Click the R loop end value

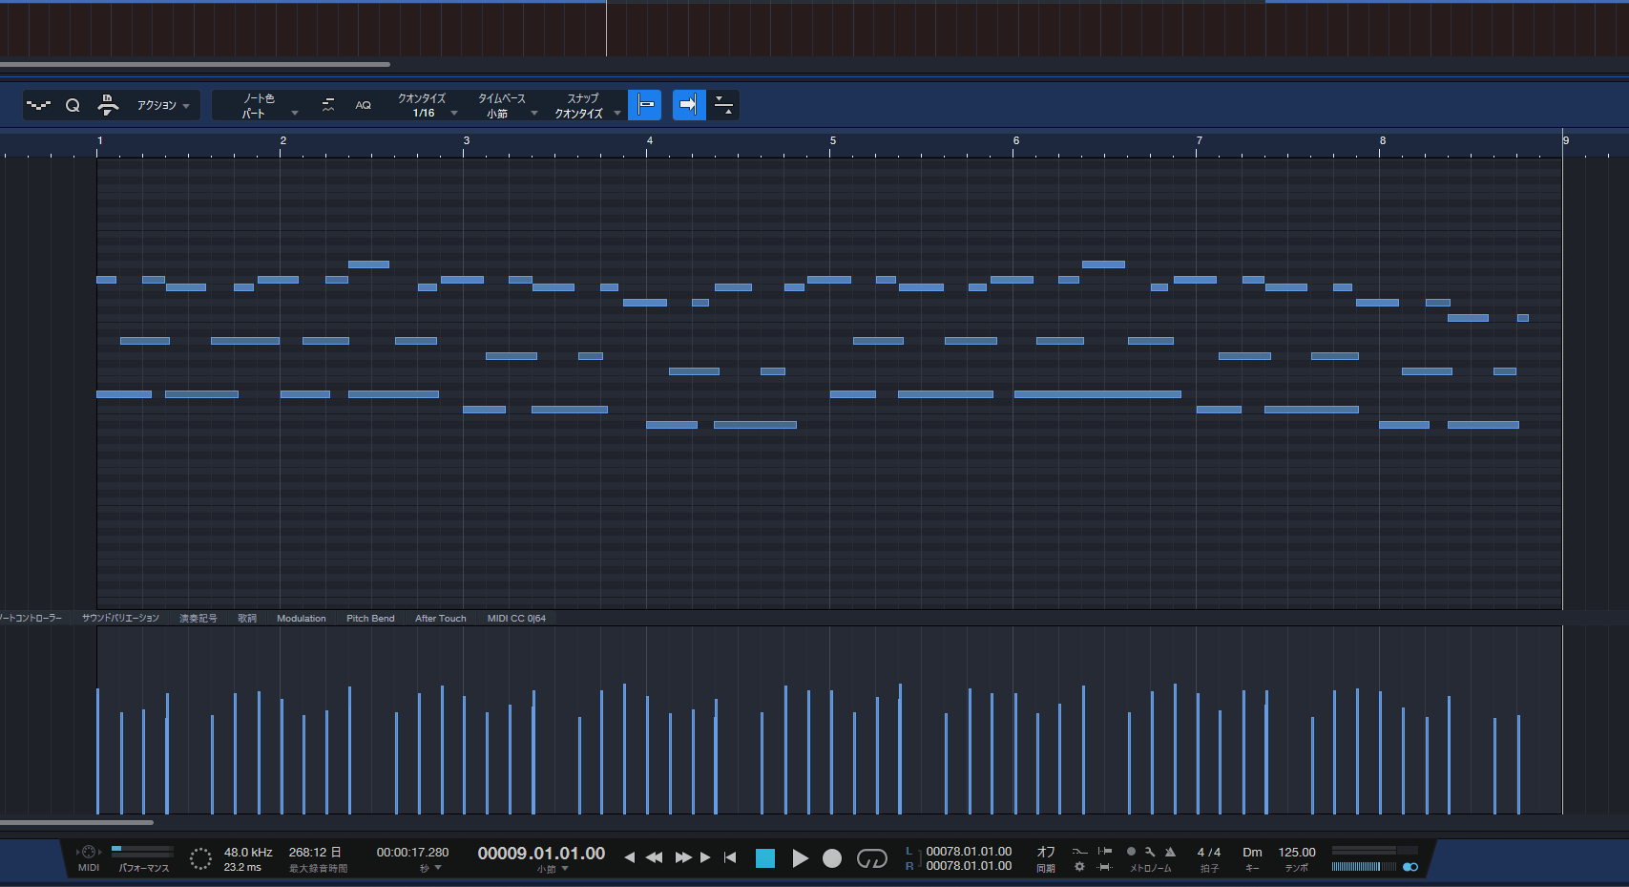tap(969, 866)
